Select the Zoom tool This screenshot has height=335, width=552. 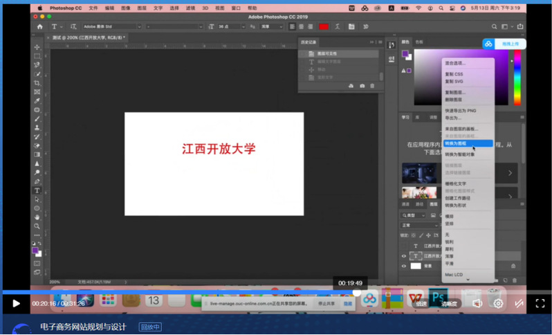tap(37, 226)
